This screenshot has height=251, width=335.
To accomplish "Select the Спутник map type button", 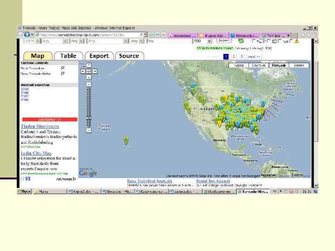I will [x=259, y=66].
